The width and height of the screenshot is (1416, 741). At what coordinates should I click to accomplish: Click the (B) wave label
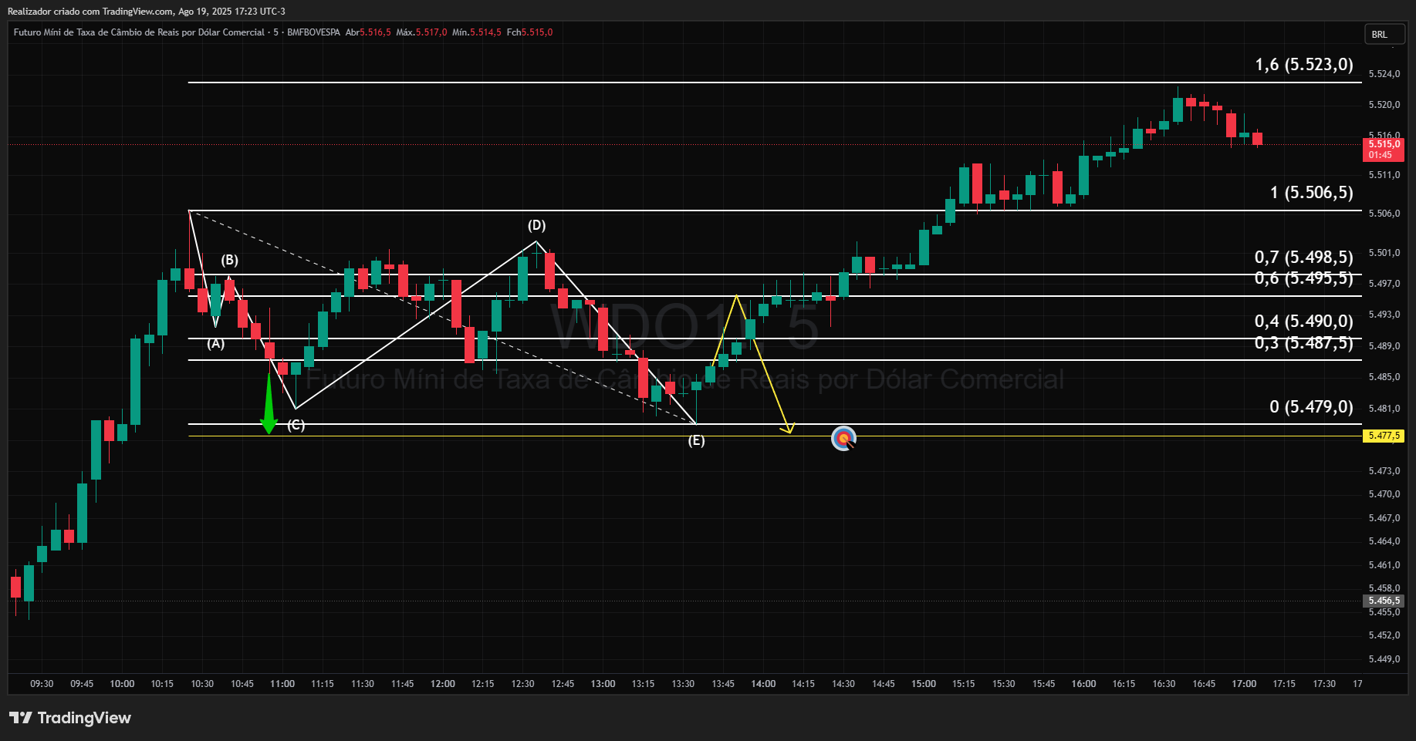(229, 260)
